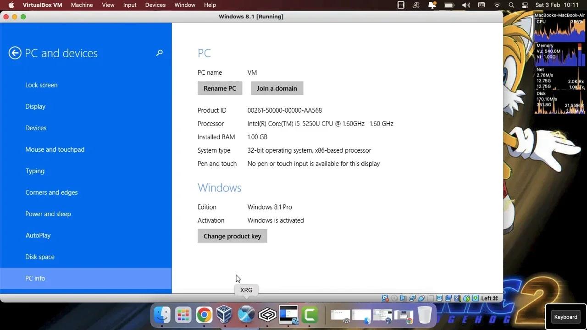Click the hard disk activity icon in status bar
This screenshot has height=330, width=587.
[x=384, y=298]
